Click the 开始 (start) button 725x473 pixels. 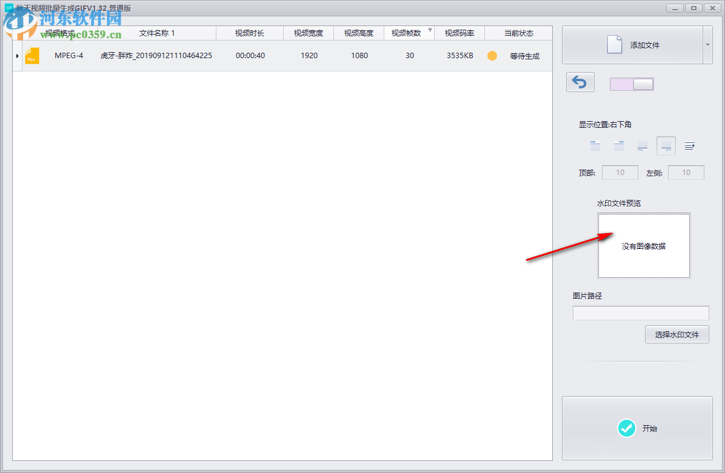tap(637, 428)
